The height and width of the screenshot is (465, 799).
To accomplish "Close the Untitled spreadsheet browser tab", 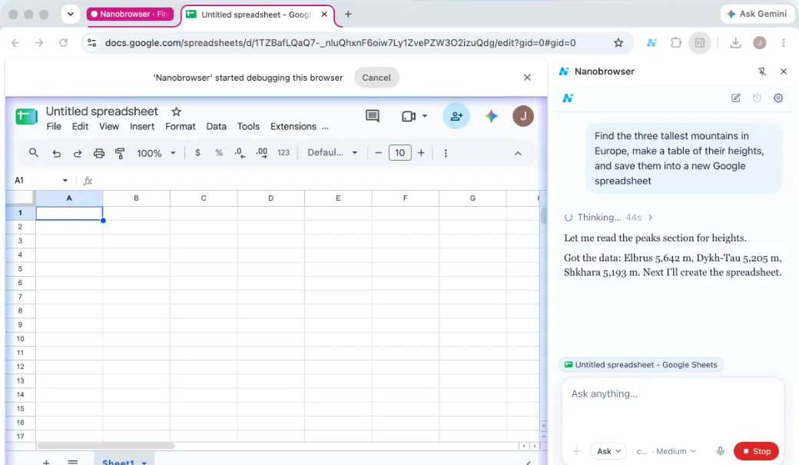I will pyautogui.click(x=324, y=15).
